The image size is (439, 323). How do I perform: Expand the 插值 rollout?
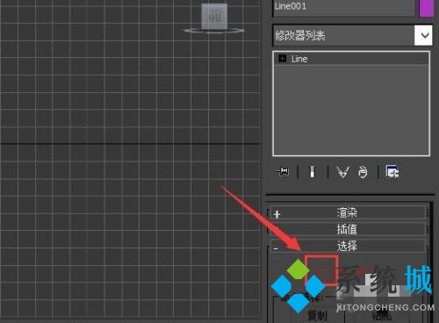(x=347, y=229)
